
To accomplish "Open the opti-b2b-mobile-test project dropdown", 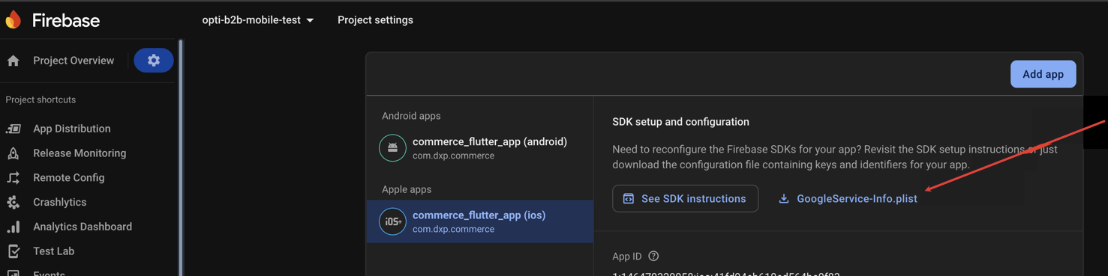I will pos(258,20).
